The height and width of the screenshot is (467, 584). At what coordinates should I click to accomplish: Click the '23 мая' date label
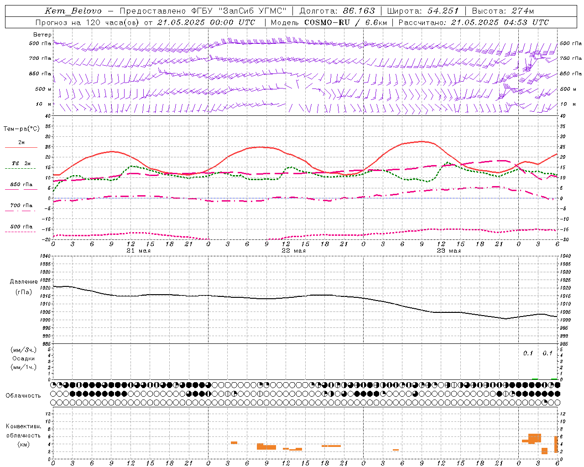[x=448, y=251]
